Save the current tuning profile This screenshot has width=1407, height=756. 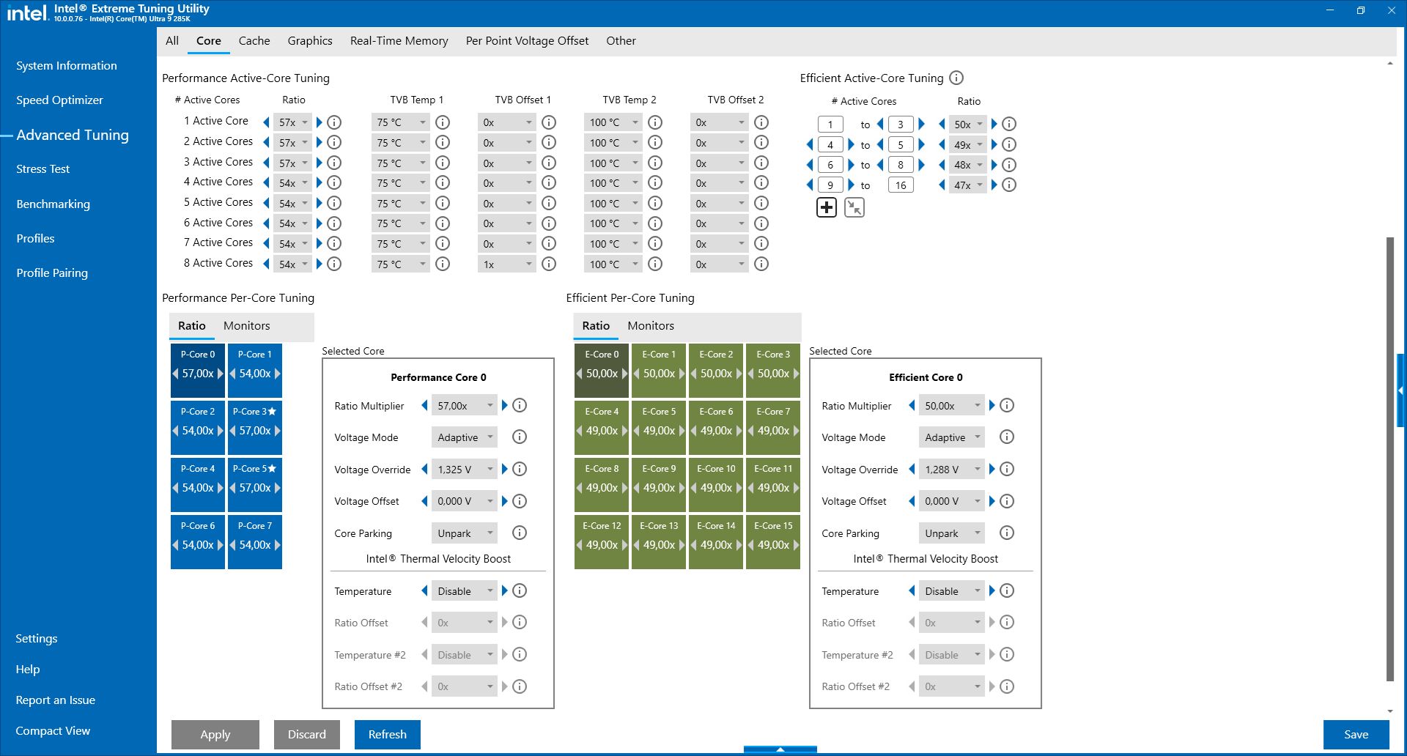1356,735
